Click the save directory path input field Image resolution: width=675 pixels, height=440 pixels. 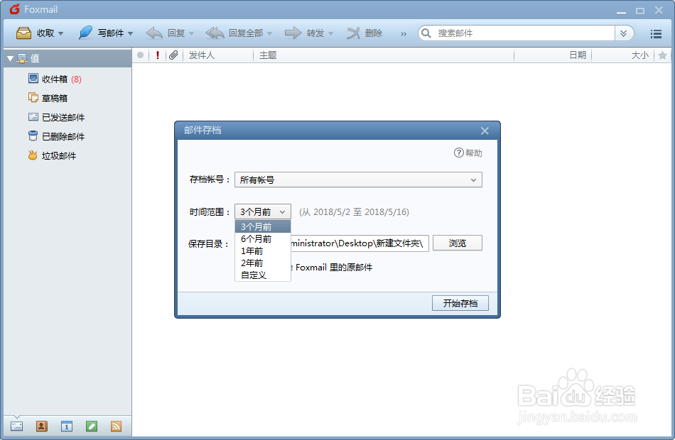point(359,243)
